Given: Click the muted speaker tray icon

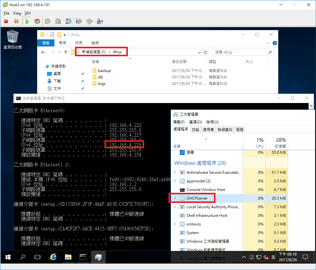Looking at the screenshot, I should [266, 257].
